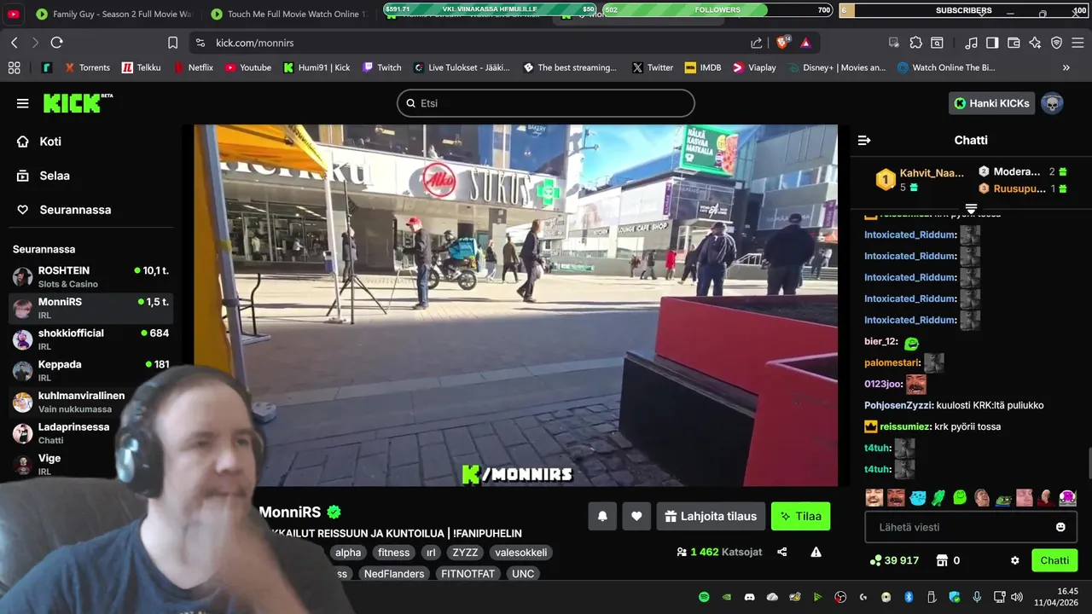The height and width of the screenshot is (614, 1092).
Task: Click username PohjosenZyzzi in chat
Action: [x=899, y=405]
